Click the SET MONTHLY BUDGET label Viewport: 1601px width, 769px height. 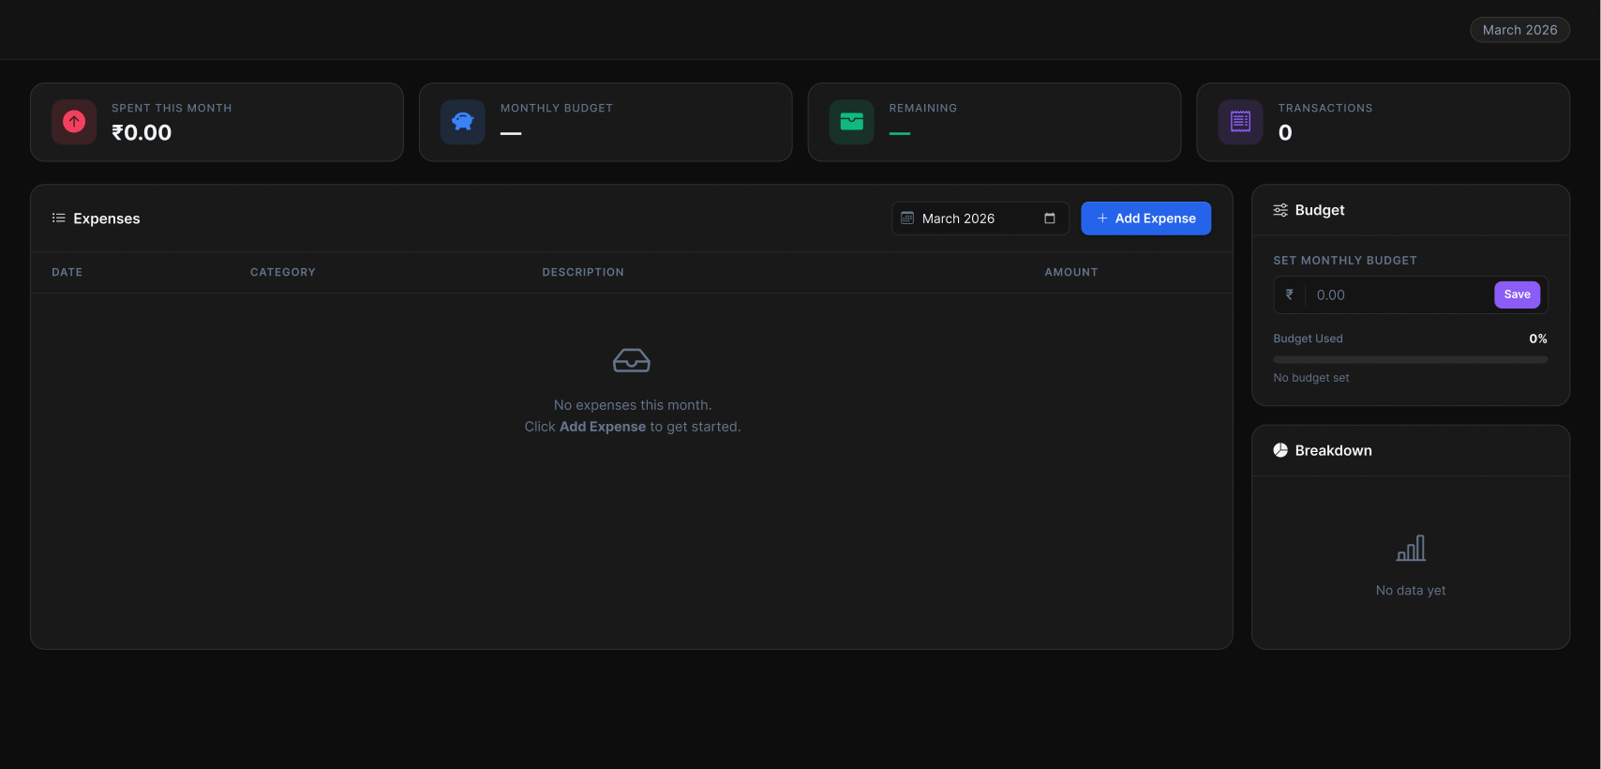click(x=1345, y=261)
